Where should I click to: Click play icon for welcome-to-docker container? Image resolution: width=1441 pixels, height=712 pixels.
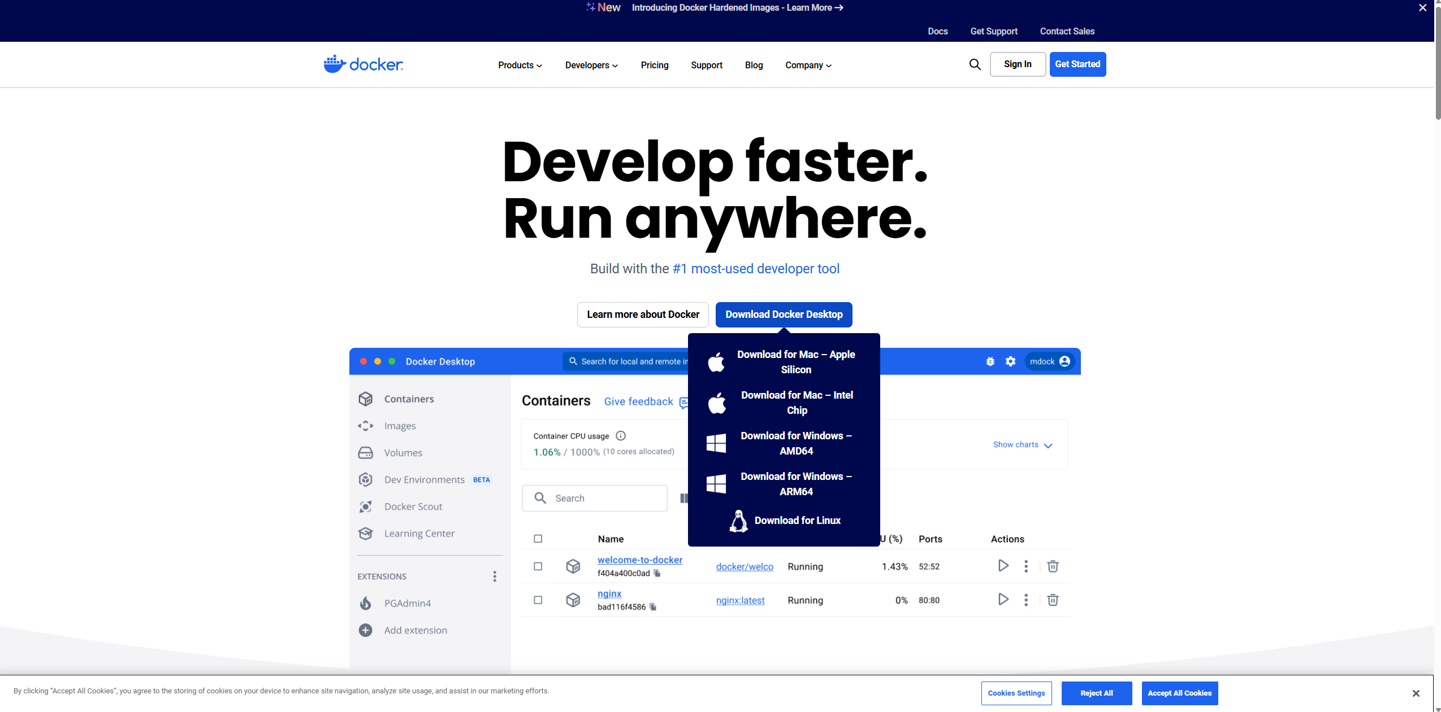(x=1003, y=566)
